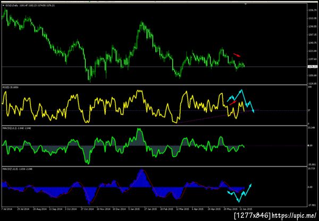Click the 18 Nov 2014 date label
Viewport: 319px width, 221px height.
pos(103,209)
